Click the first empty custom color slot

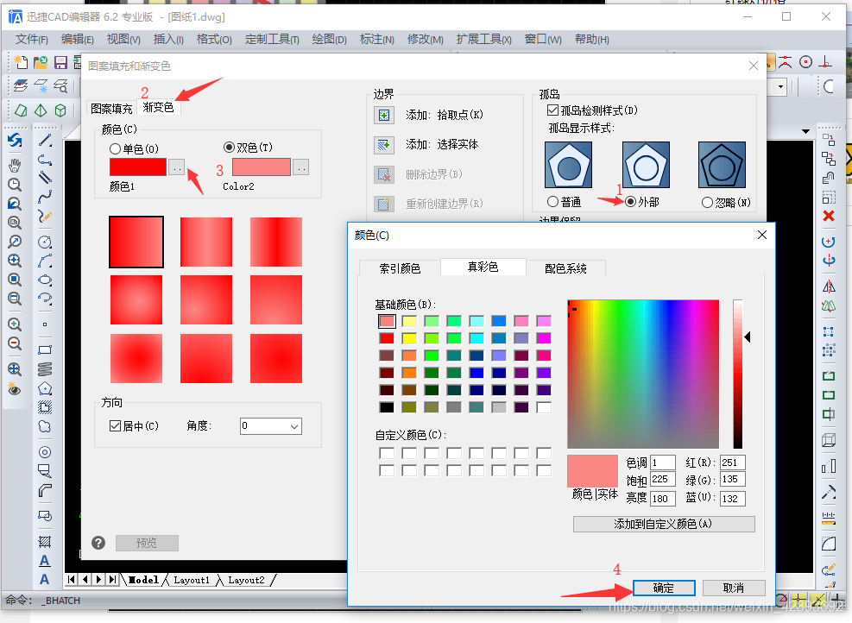387,453
